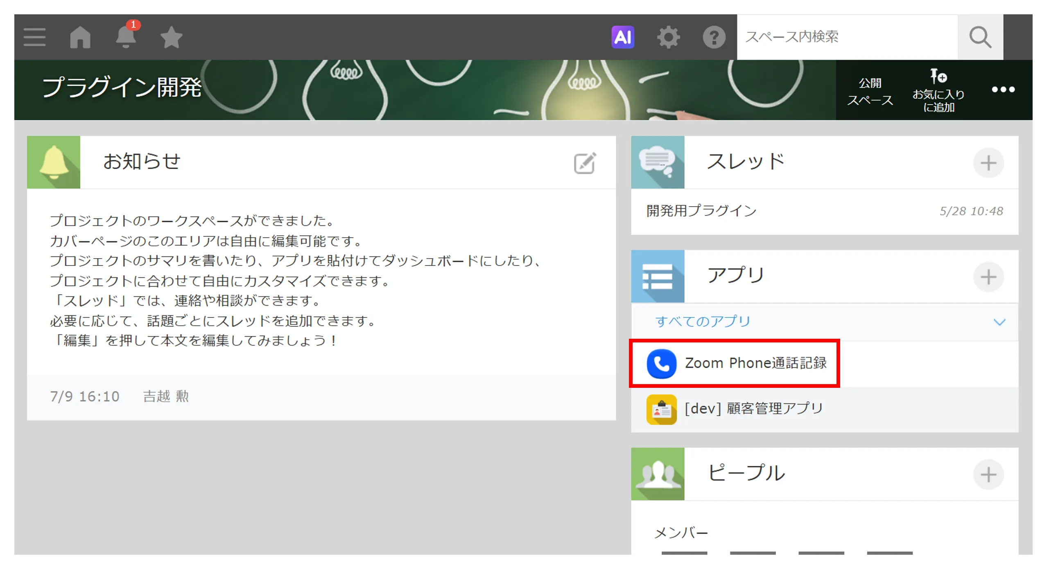Screen dimensions: 1058x576
Task: Click お気に入りに追加 pin button
Action: tap(938, 90)
